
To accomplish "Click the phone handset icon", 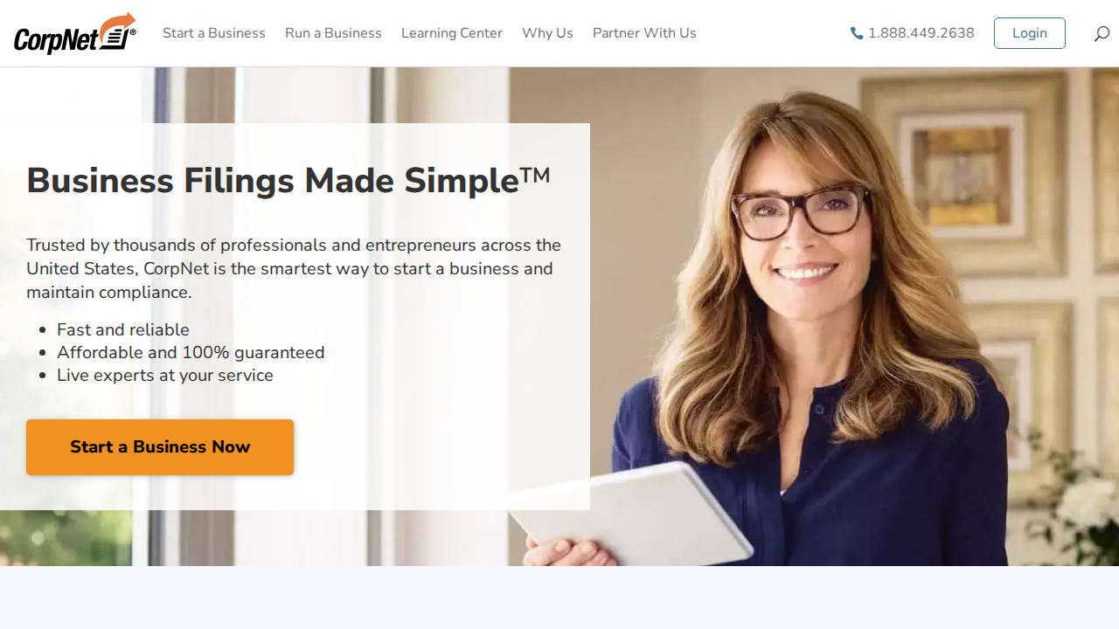I will [x=857, y=33].
